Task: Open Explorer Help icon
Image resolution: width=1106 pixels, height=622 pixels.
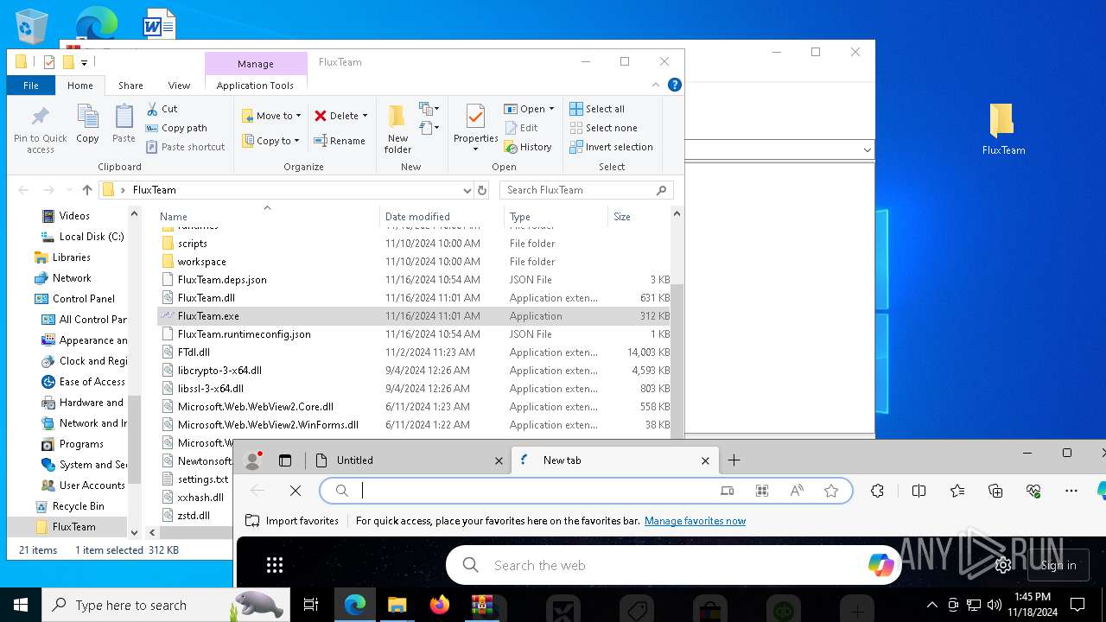Action: 675,85
